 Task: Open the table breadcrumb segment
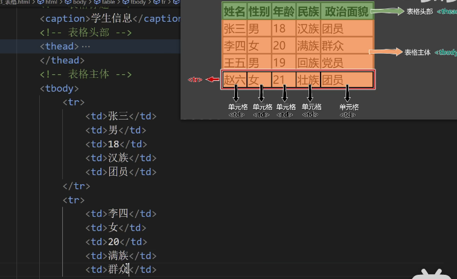pos(109,2)
